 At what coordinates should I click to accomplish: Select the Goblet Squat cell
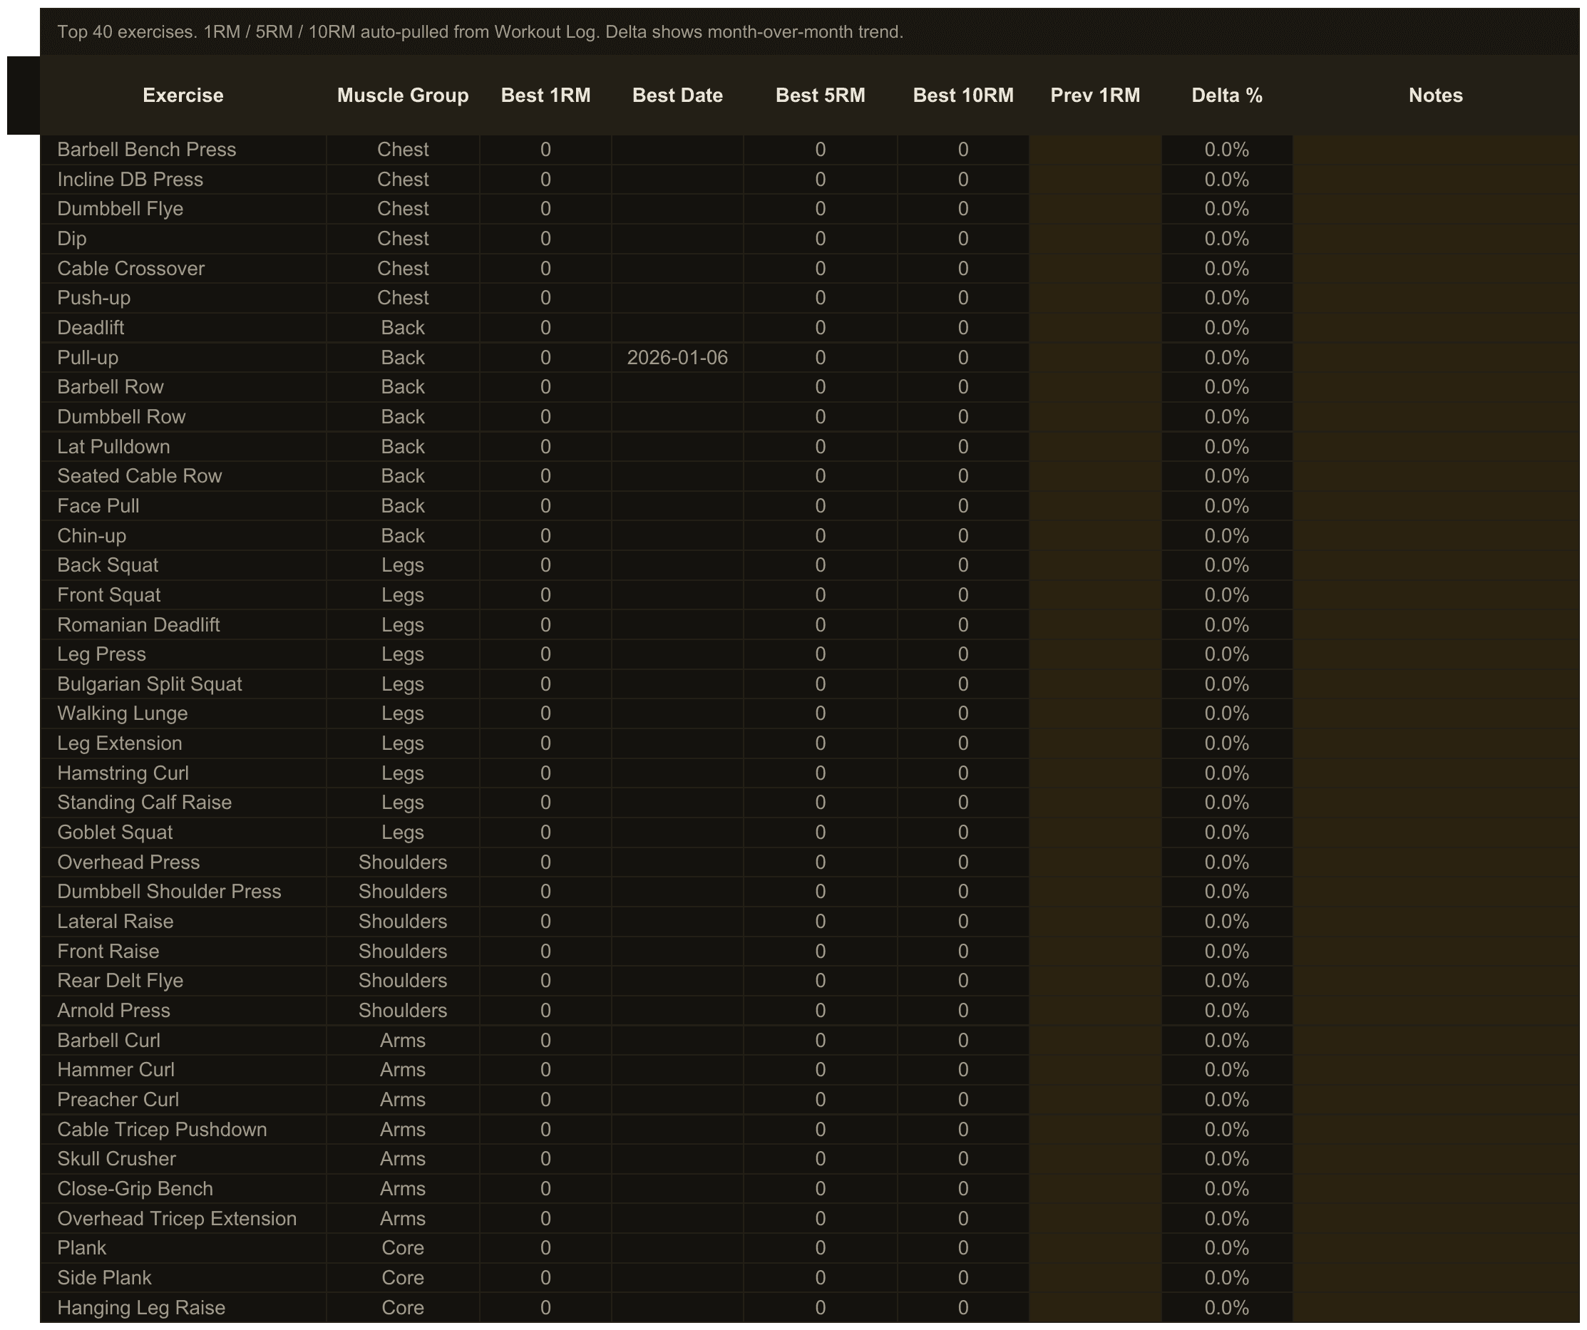[183, 832]
